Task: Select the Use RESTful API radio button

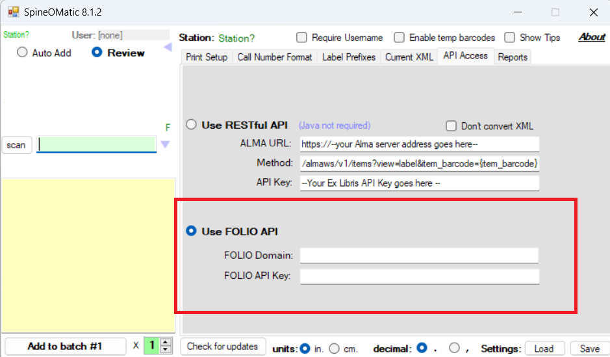Action: (x=192, y=125)
